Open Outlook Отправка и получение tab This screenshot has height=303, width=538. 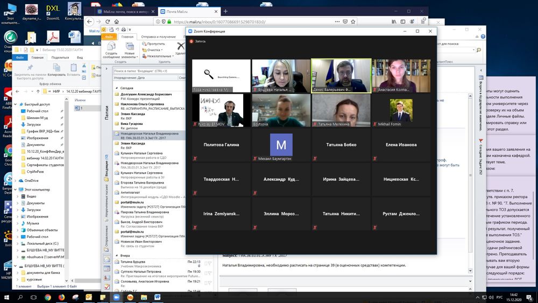(158, 37)
